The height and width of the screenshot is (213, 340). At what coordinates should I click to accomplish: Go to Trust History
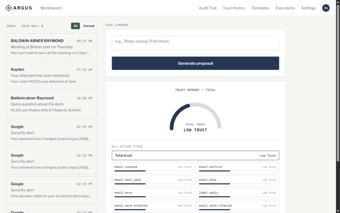coord(234,8)
